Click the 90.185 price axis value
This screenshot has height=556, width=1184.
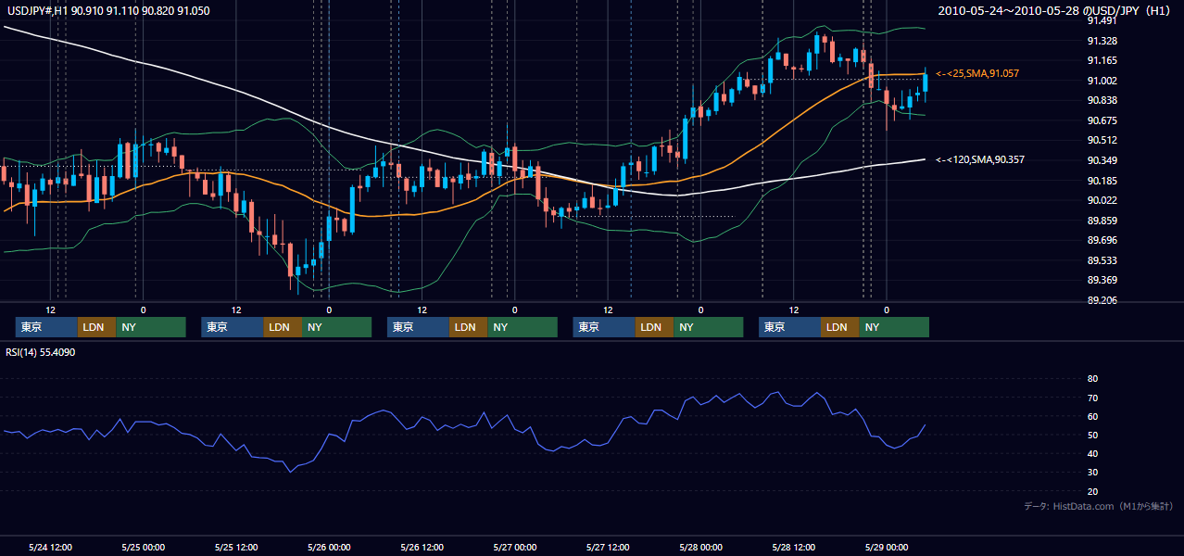(x=1102, y=181)
